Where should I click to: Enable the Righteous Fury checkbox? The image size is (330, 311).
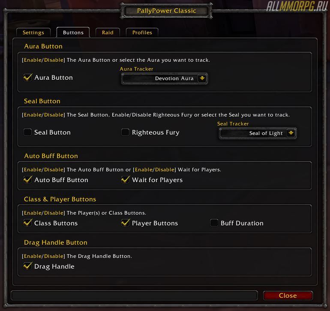pyautogui.click(x=125, y=132)
